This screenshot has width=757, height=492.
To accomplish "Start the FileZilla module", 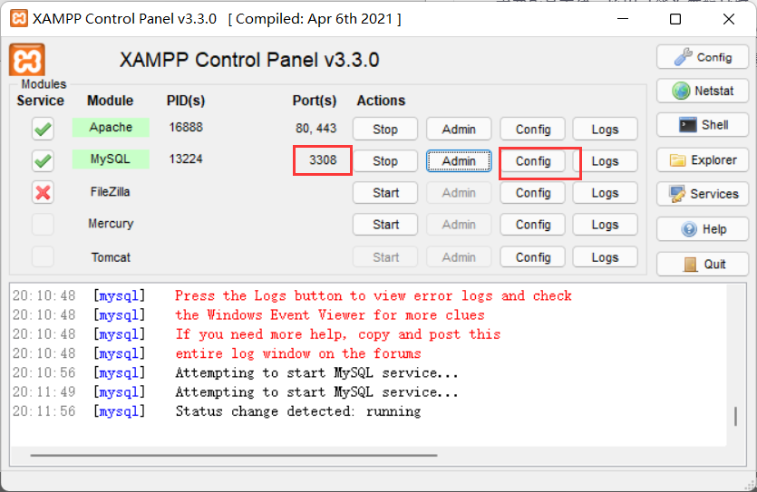I will click(385, 193).
